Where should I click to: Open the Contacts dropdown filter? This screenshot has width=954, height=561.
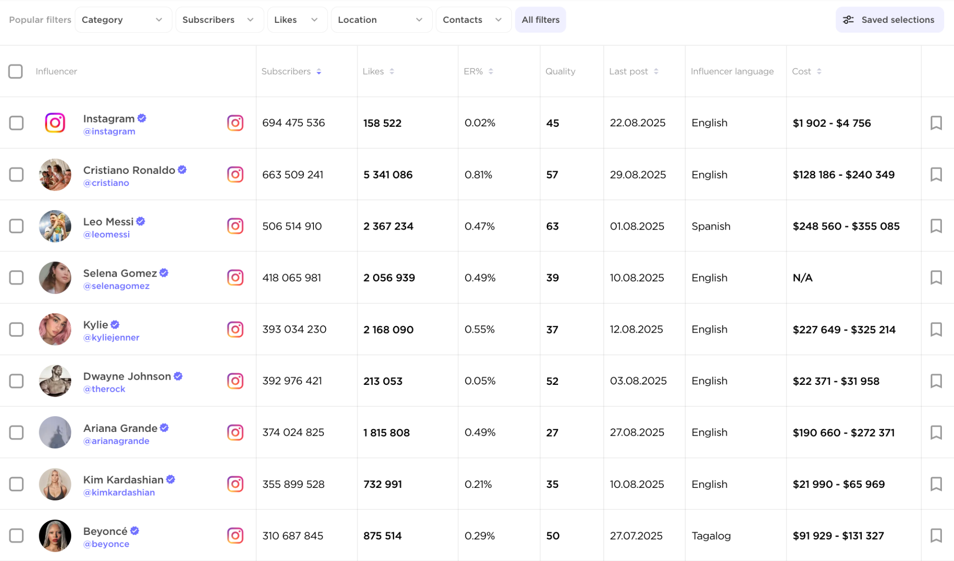pyautogui.click(x=473, y=20)
